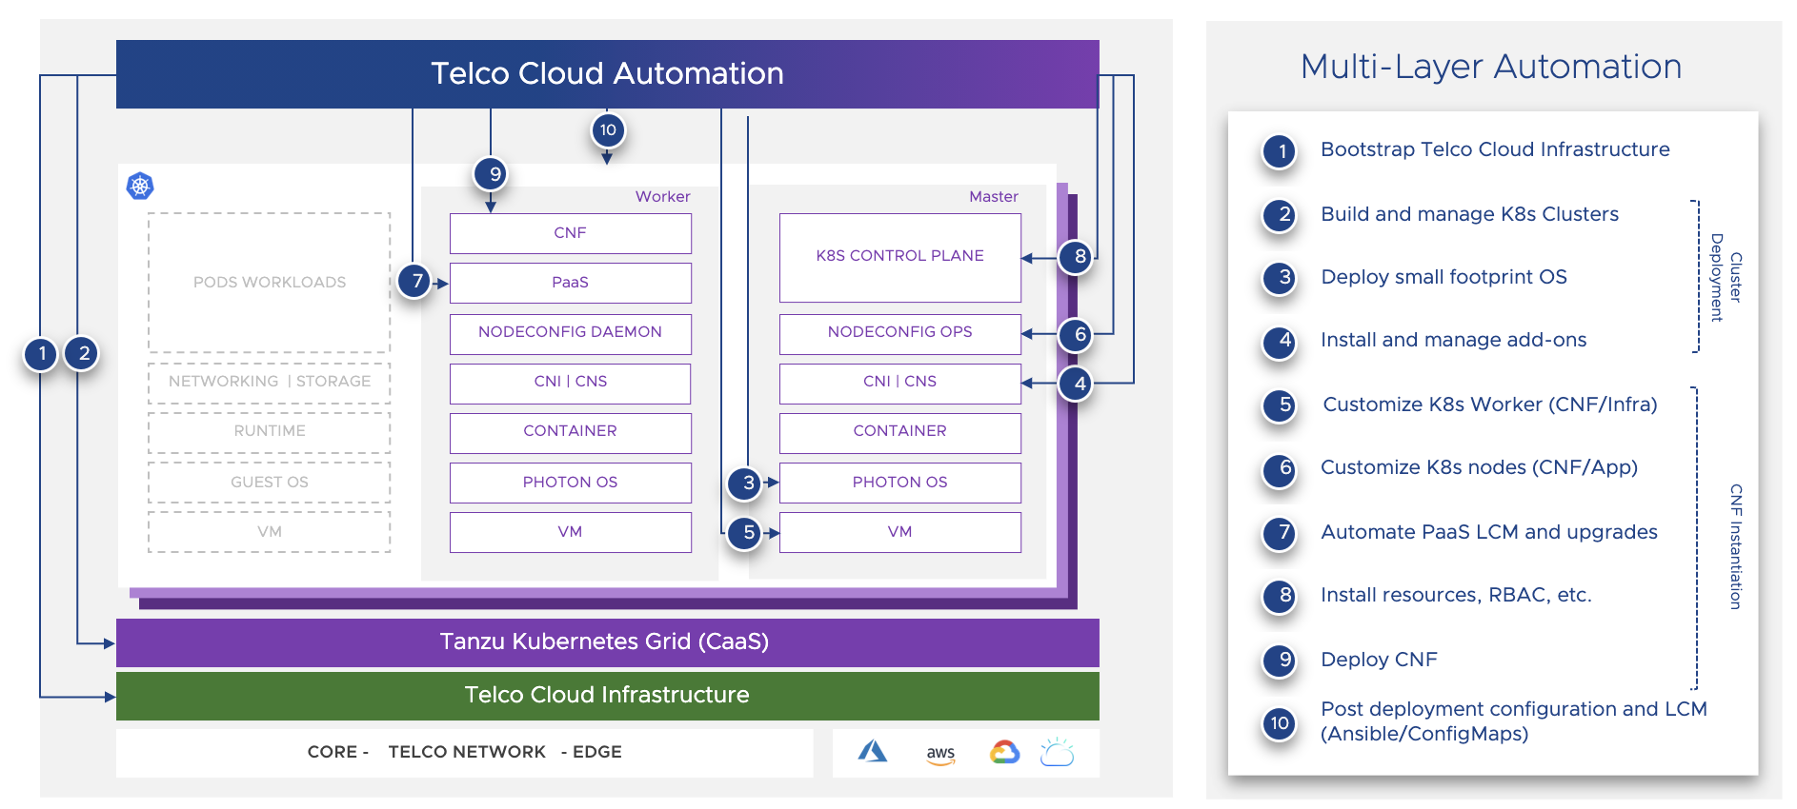Click the 'Build and manage K8s Clusters' text
The height and width of the screenshot is (809, 1797).
click(1469, 215)
